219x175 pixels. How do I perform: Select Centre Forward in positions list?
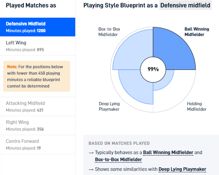pos(37,144)
